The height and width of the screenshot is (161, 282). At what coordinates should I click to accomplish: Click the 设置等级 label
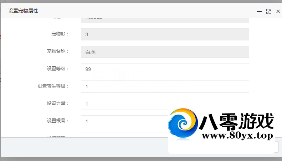(58, 68)
